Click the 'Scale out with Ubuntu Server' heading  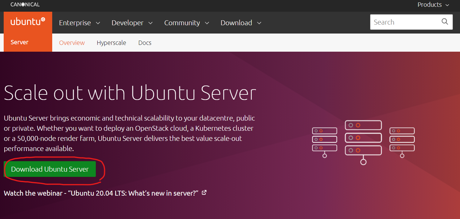[130, 93]
